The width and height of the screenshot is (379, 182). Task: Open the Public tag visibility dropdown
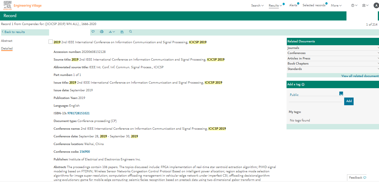coord(316,94)
